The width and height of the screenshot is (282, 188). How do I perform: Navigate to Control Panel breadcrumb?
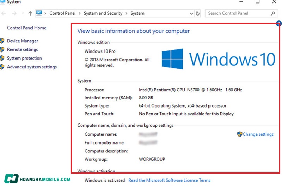(x=62, y=13)
